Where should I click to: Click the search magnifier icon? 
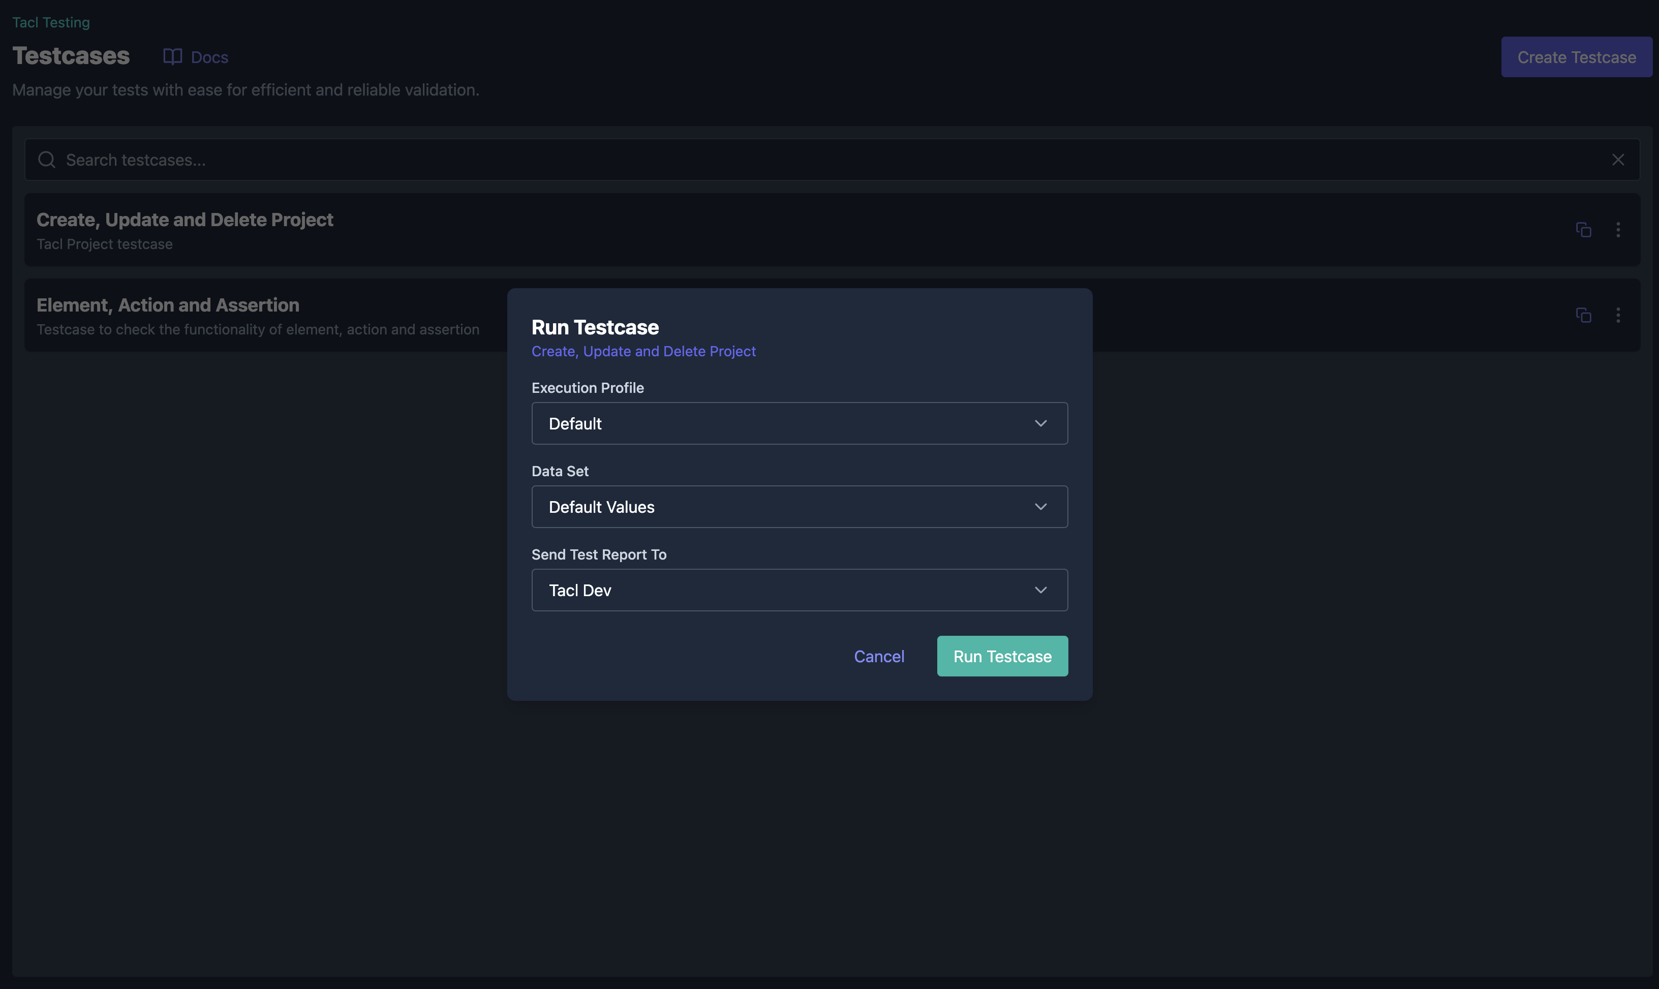(47, 159)
